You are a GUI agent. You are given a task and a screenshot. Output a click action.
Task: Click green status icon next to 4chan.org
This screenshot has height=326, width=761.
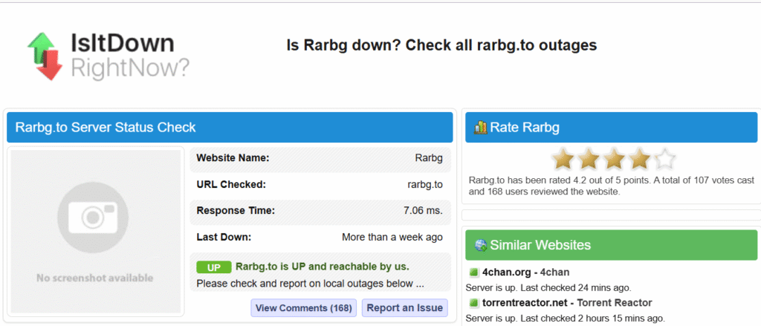click(x=473, y=272)
